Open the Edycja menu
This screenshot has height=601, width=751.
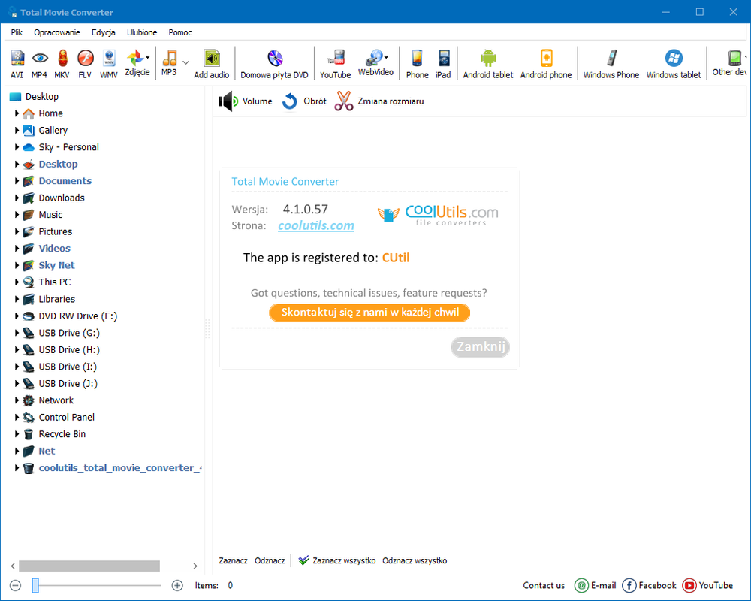pos(104,32)
